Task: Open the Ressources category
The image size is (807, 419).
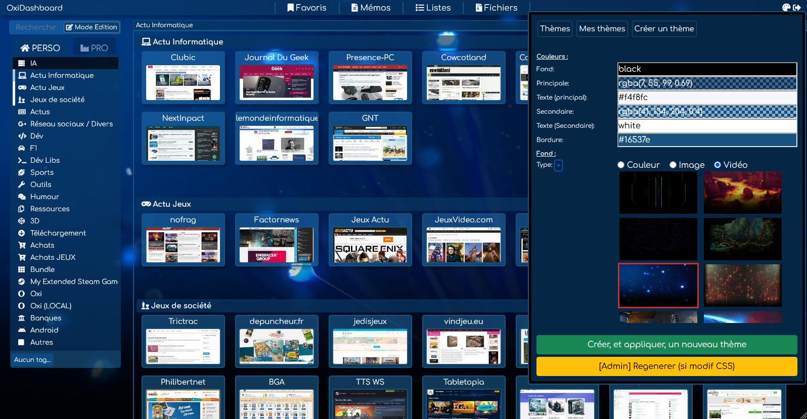Action: click(x=66, y=209)
